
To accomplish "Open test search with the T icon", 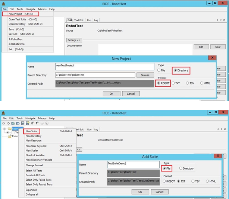I will [x=37, y=123].
